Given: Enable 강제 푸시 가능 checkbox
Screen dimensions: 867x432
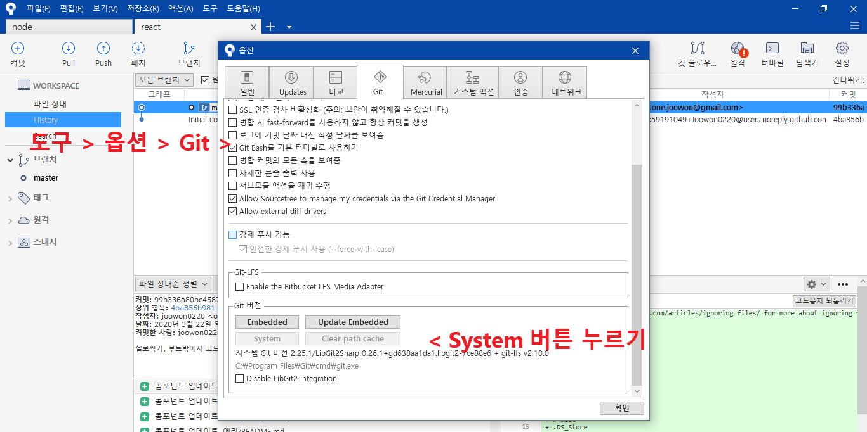Looking at the screenshot, I should 232,234.
